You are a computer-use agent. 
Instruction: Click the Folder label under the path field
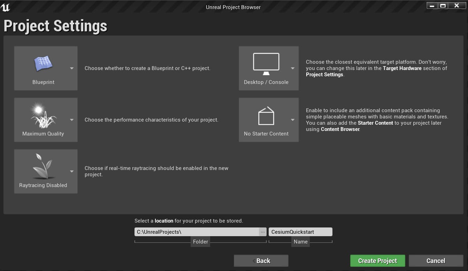200,241
